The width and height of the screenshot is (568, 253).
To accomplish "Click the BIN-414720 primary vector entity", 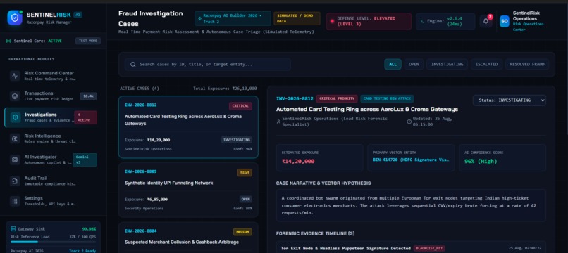I will [411, 160].
